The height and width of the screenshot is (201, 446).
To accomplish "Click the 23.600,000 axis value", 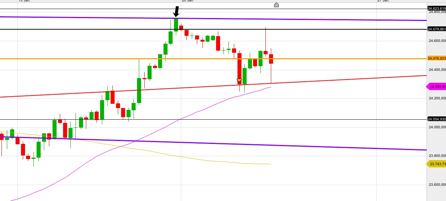I will [437, 185].
